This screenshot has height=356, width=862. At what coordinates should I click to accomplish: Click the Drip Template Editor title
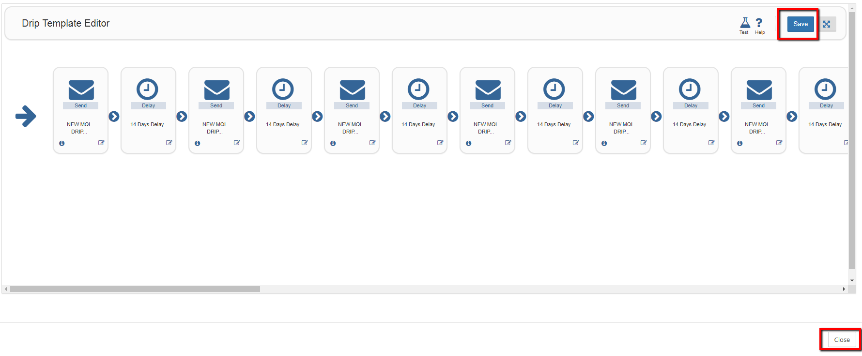66,23
